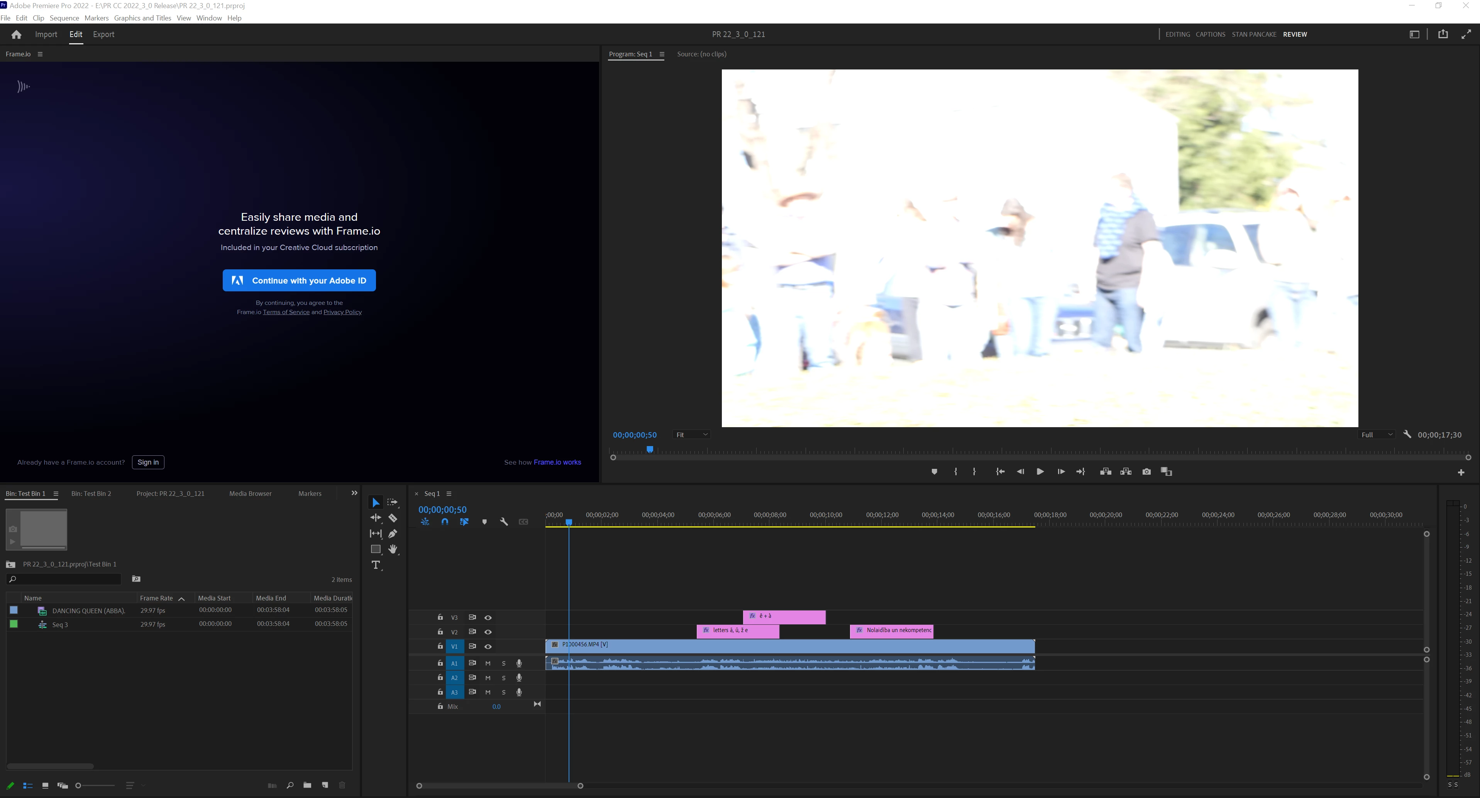Select the Razor tool
1480x798 pixels.
393,518
